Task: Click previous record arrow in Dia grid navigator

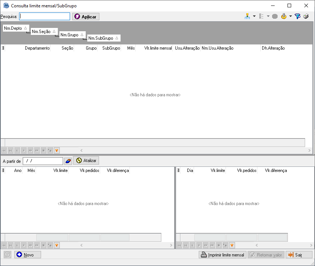Action: tap(193, 245)
